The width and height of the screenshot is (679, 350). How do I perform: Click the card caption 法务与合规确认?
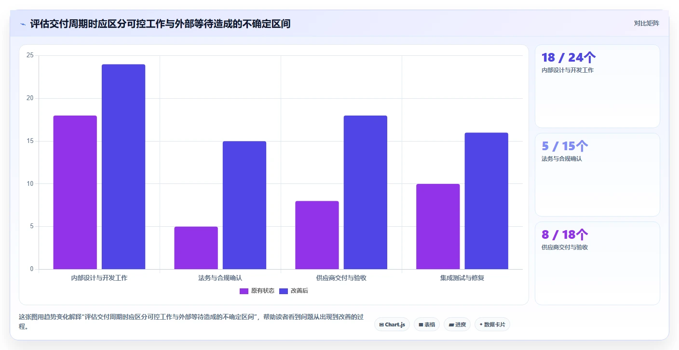point(562,159)
